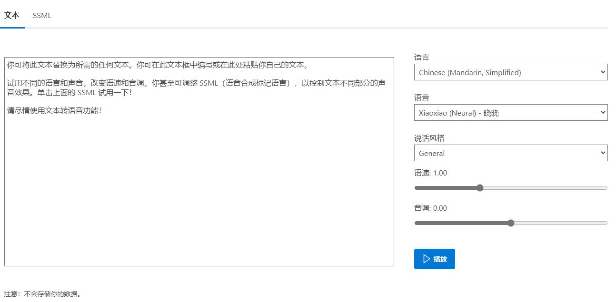Click the chevron arrow on the 语音 dropdown
616x302 pixels.
pyautogui.click(x=603, y=113)
